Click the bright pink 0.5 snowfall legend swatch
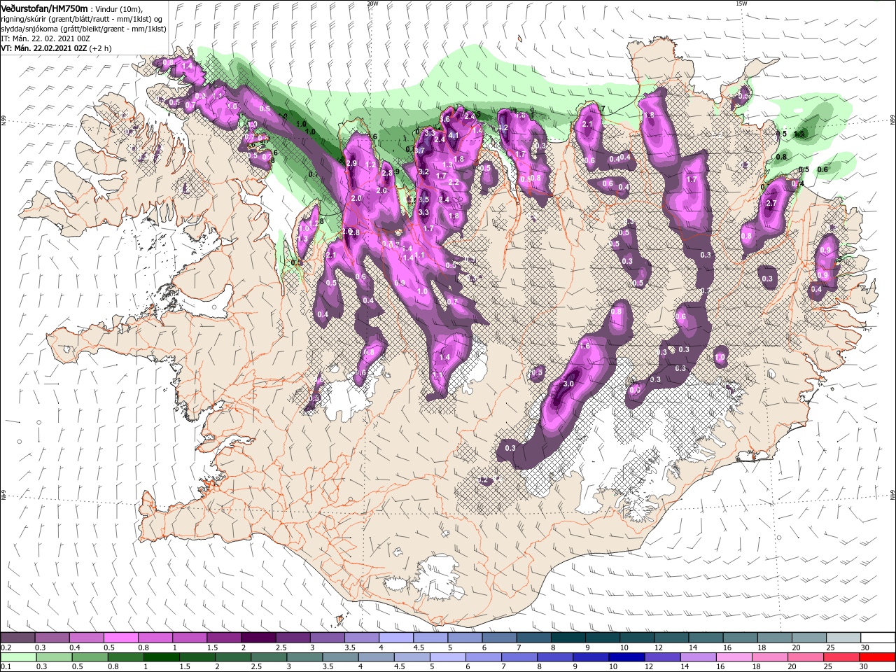Viewport: 896px width, 672px height. (120, 638)
